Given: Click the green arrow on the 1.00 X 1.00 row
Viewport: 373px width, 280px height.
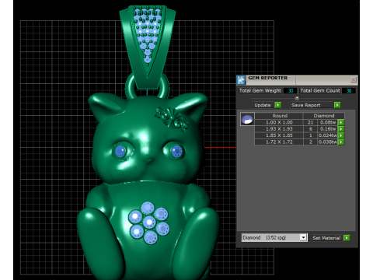Looking at the screenshot, I should click(x=341, y=122).
